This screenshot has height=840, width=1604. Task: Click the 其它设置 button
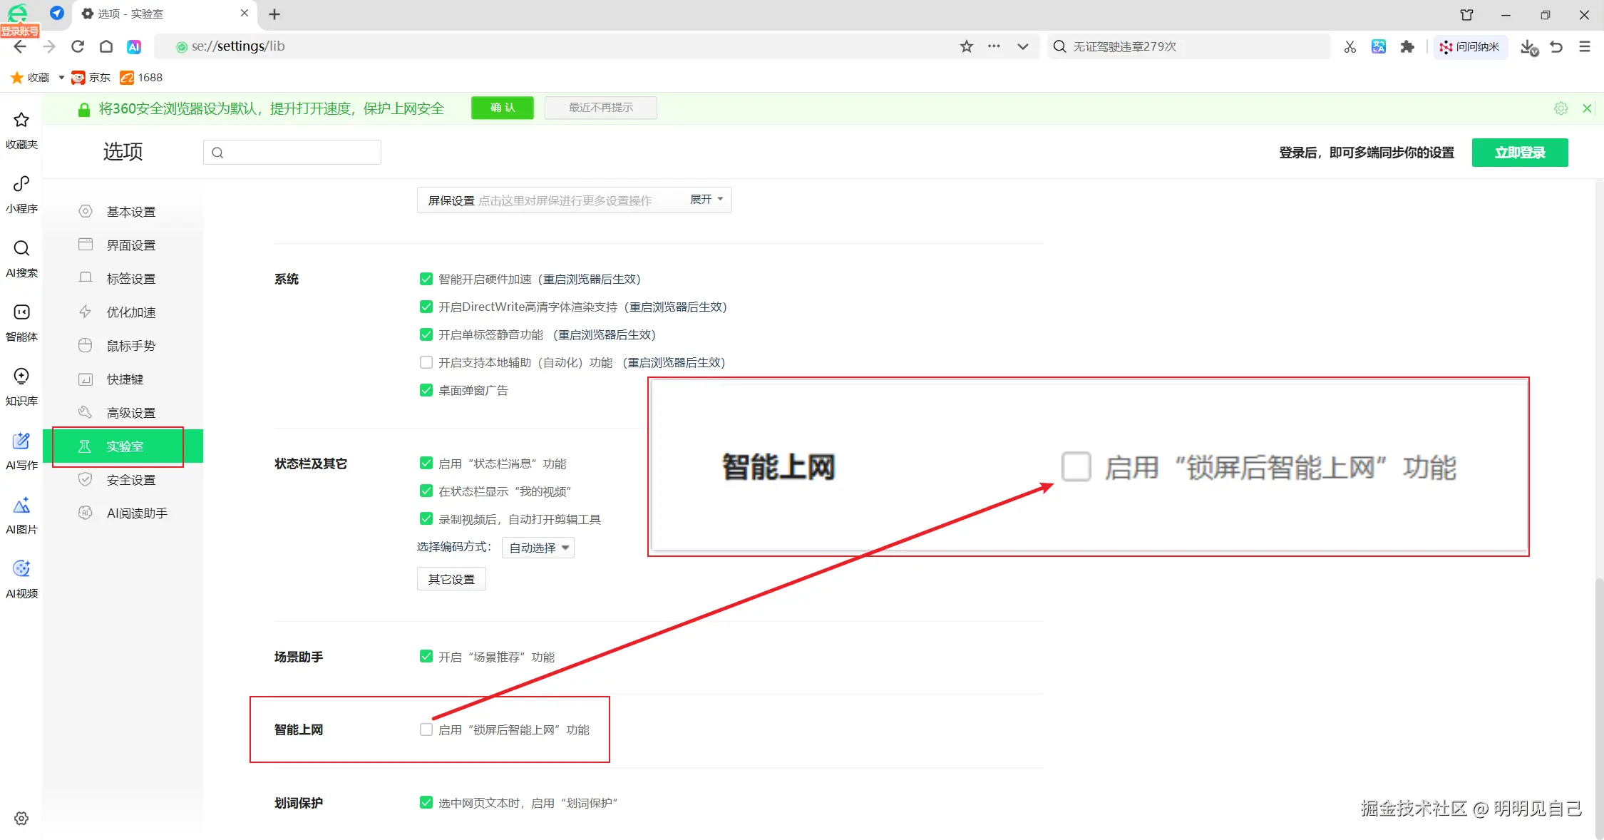(451, 579)
